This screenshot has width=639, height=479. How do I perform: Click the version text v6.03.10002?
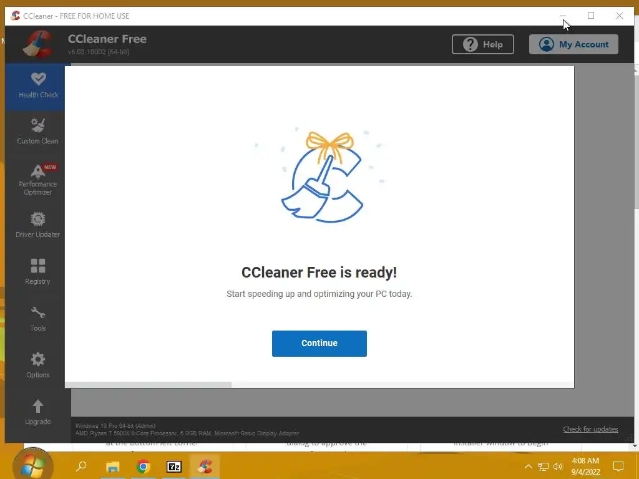99,52
